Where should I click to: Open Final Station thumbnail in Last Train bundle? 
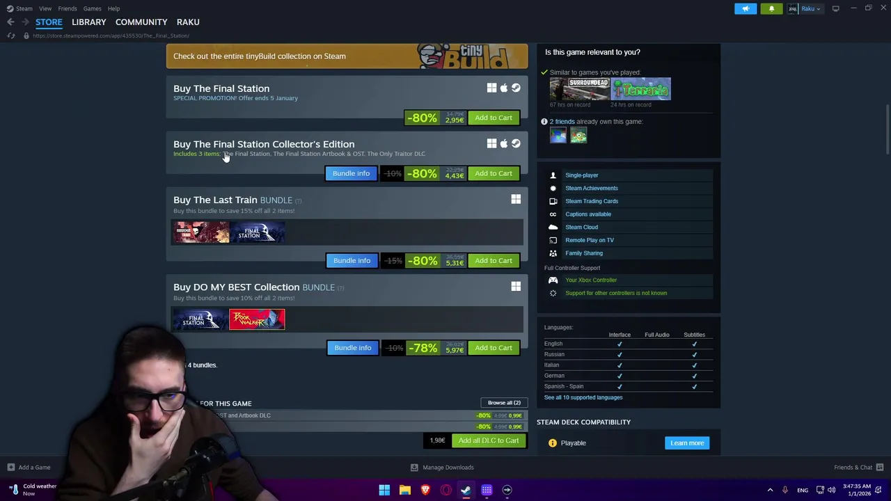point(257,232)
